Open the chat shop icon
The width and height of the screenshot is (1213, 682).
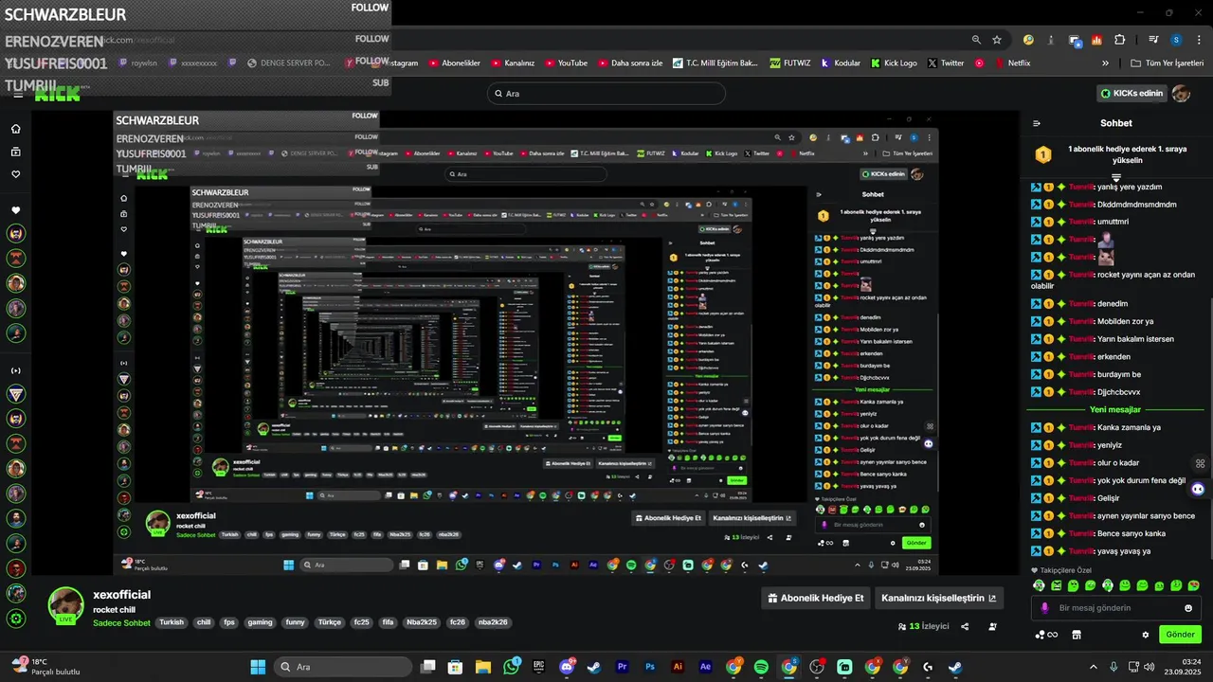(1077, 635)
